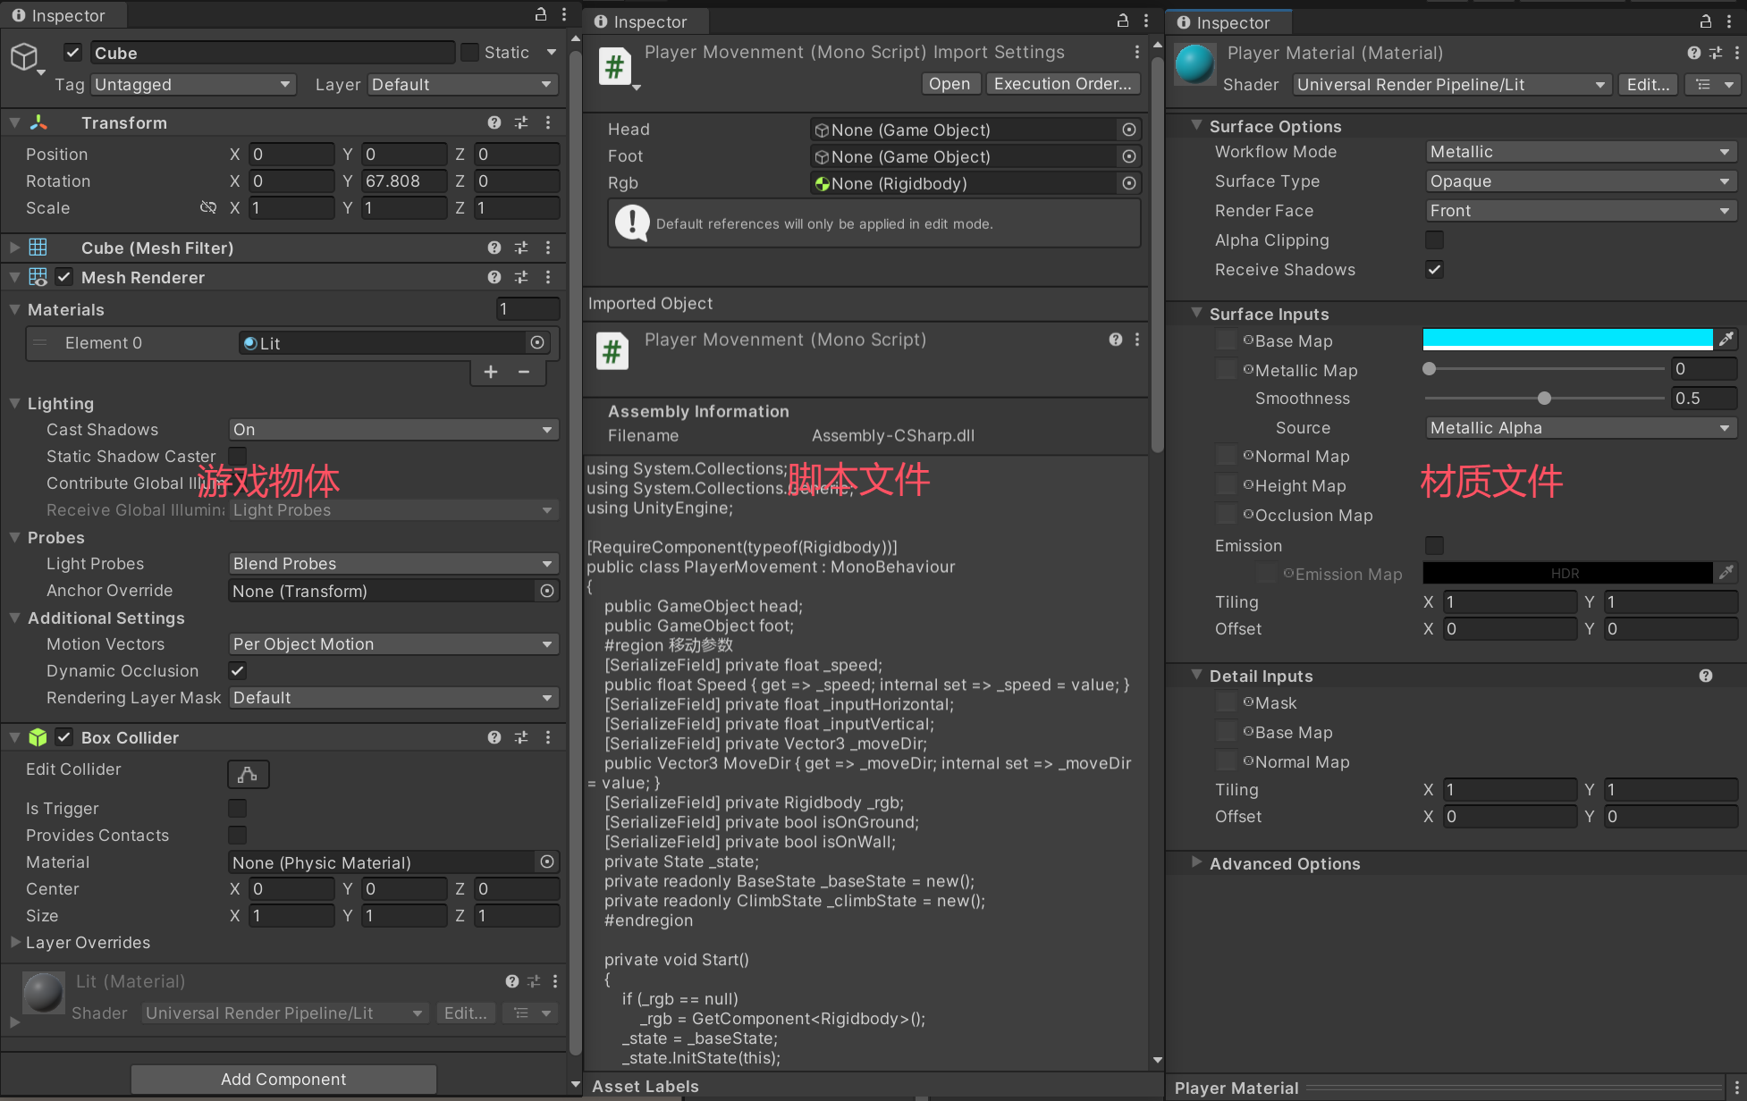Viewport: 1747px width, 1101px height.
Task: Click Base Map color eyedropper icon
Action: [x=1726, y=339]
